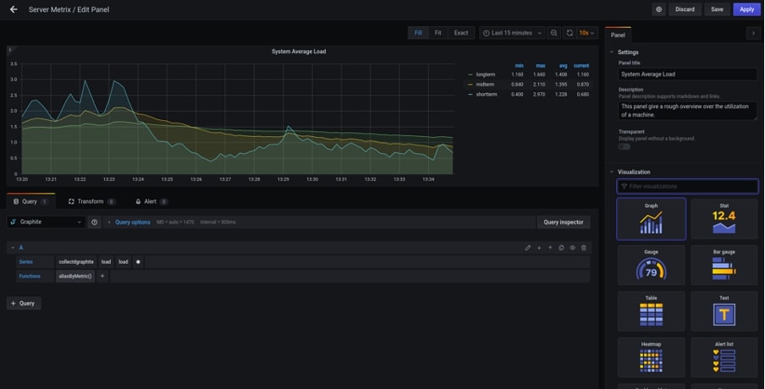Click the longterm legend color line
Viewport: 765px width, 389px height.
471,74
